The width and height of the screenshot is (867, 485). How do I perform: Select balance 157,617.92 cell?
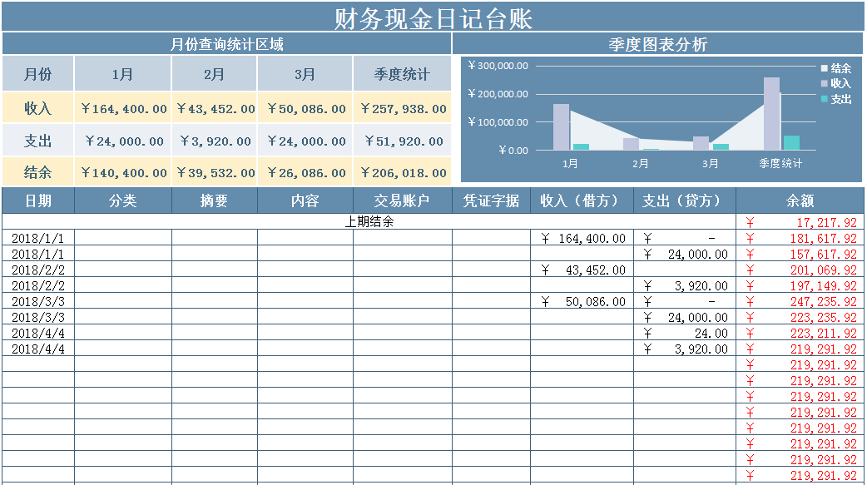[x=800, y=255]
